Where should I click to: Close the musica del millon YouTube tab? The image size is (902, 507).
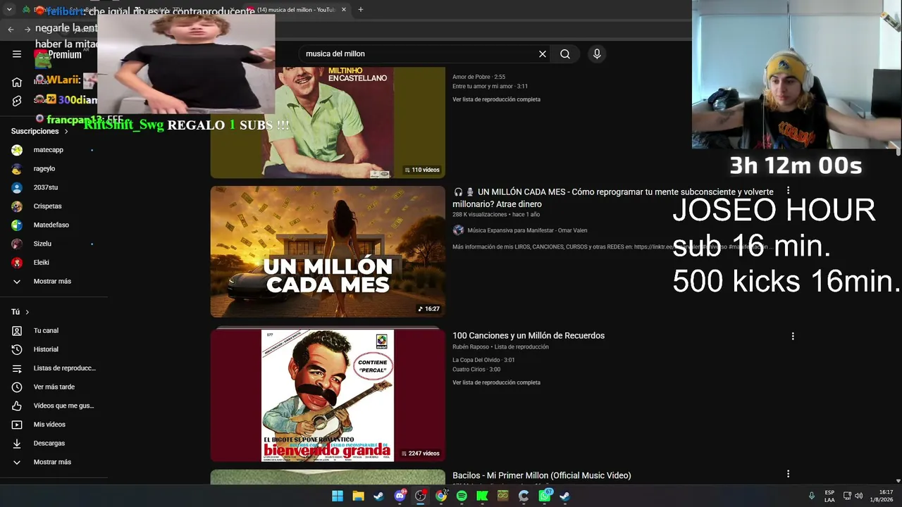point(344,10)
